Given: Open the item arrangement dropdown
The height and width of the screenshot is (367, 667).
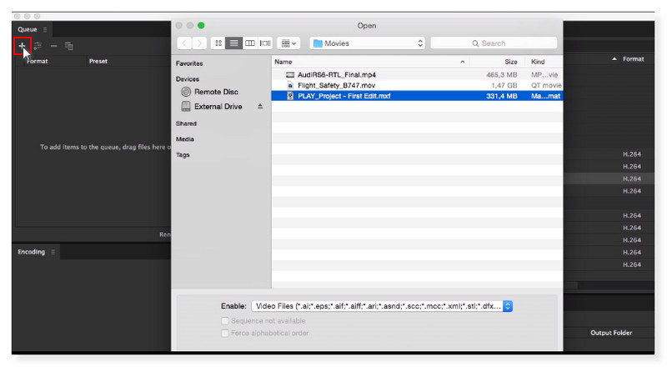Looking at the screenshot, I should click(x=288, y=43).
